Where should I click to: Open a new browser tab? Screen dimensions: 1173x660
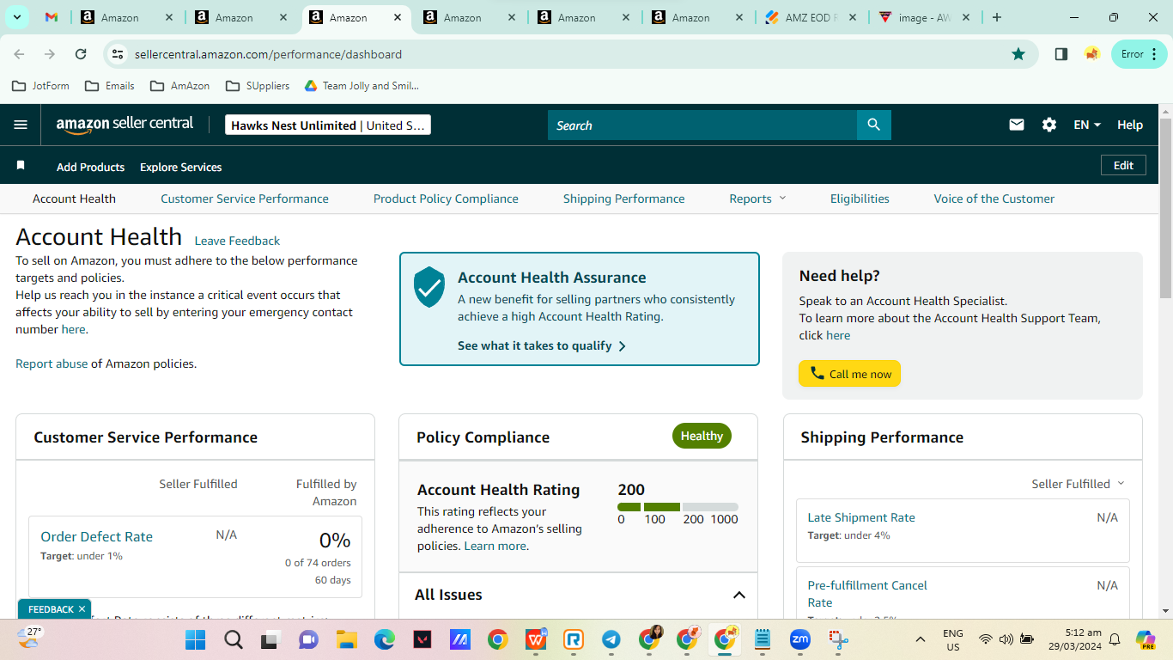click(x=996, y=17)
